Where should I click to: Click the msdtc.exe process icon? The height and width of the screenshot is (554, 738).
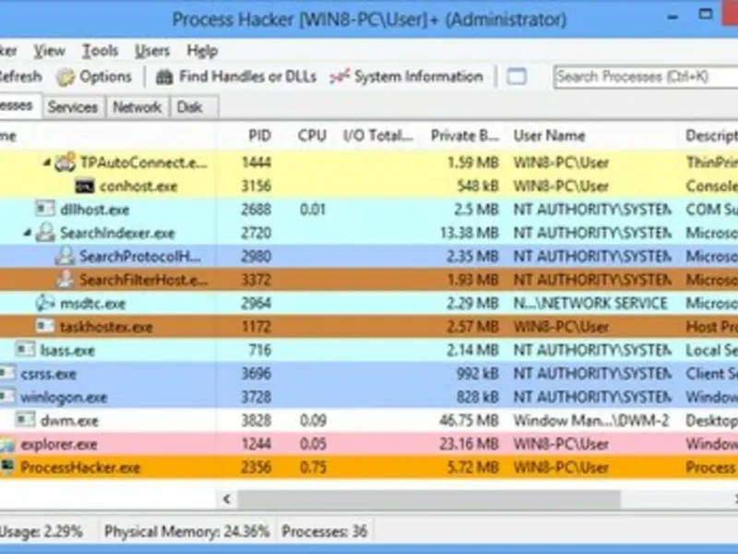tap(45, 303)
